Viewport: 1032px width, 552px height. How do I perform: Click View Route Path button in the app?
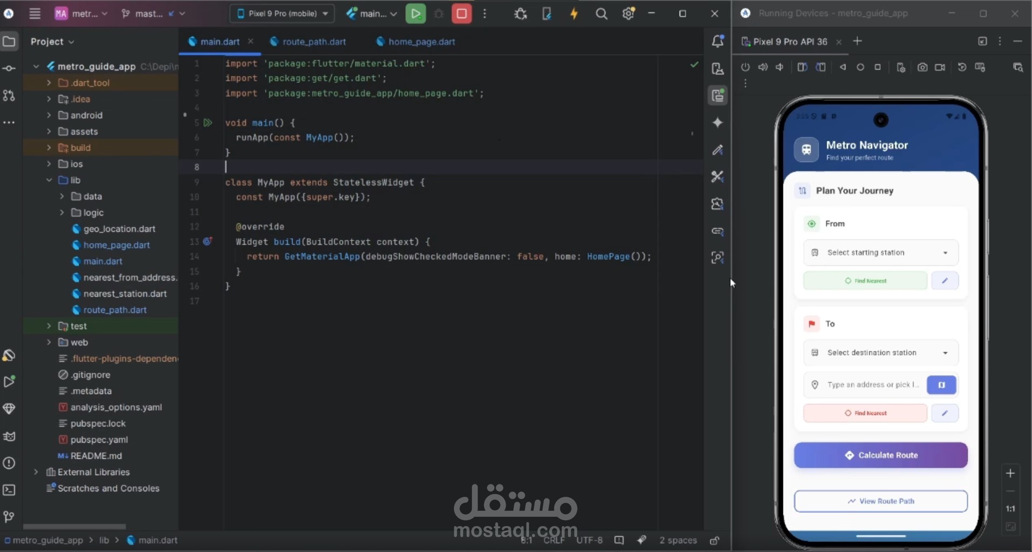coord(881,501)
